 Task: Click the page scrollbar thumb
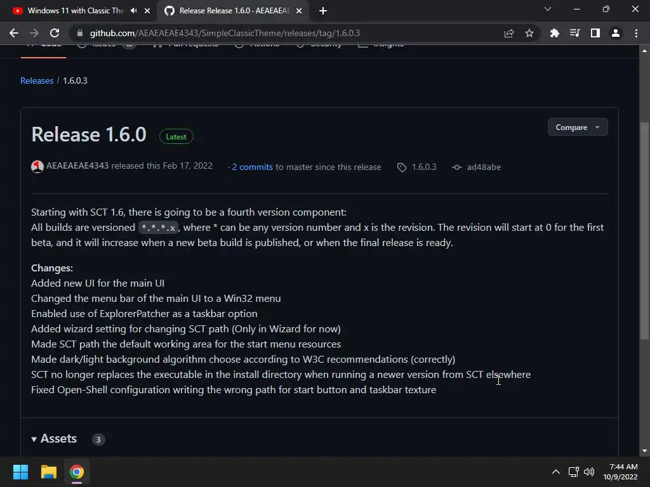(644, 231)
